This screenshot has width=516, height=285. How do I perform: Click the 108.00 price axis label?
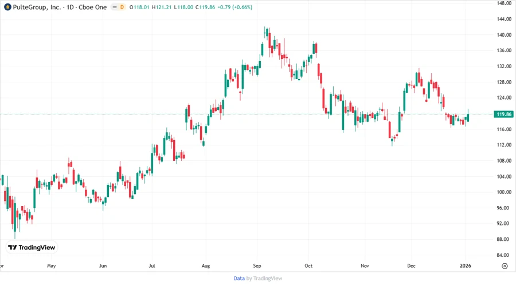(504, 161)
